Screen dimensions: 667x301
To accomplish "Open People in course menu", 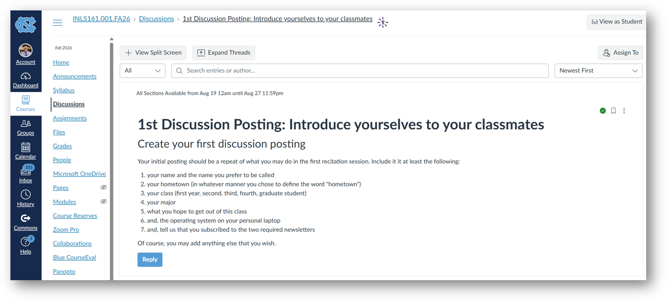I will tap(62, 160).
